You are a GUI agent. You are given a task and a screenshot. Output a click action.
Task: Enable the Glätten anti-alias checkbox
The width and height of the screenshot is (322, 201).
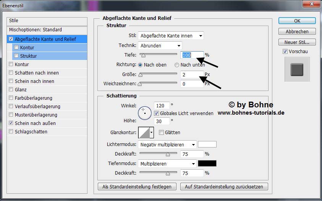[161, 132]
